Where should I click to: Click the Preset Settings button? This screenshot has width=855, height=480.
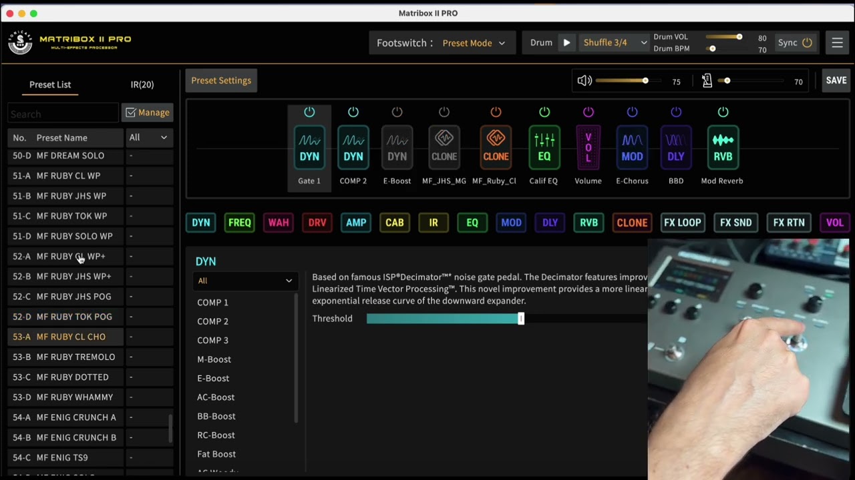221,81
